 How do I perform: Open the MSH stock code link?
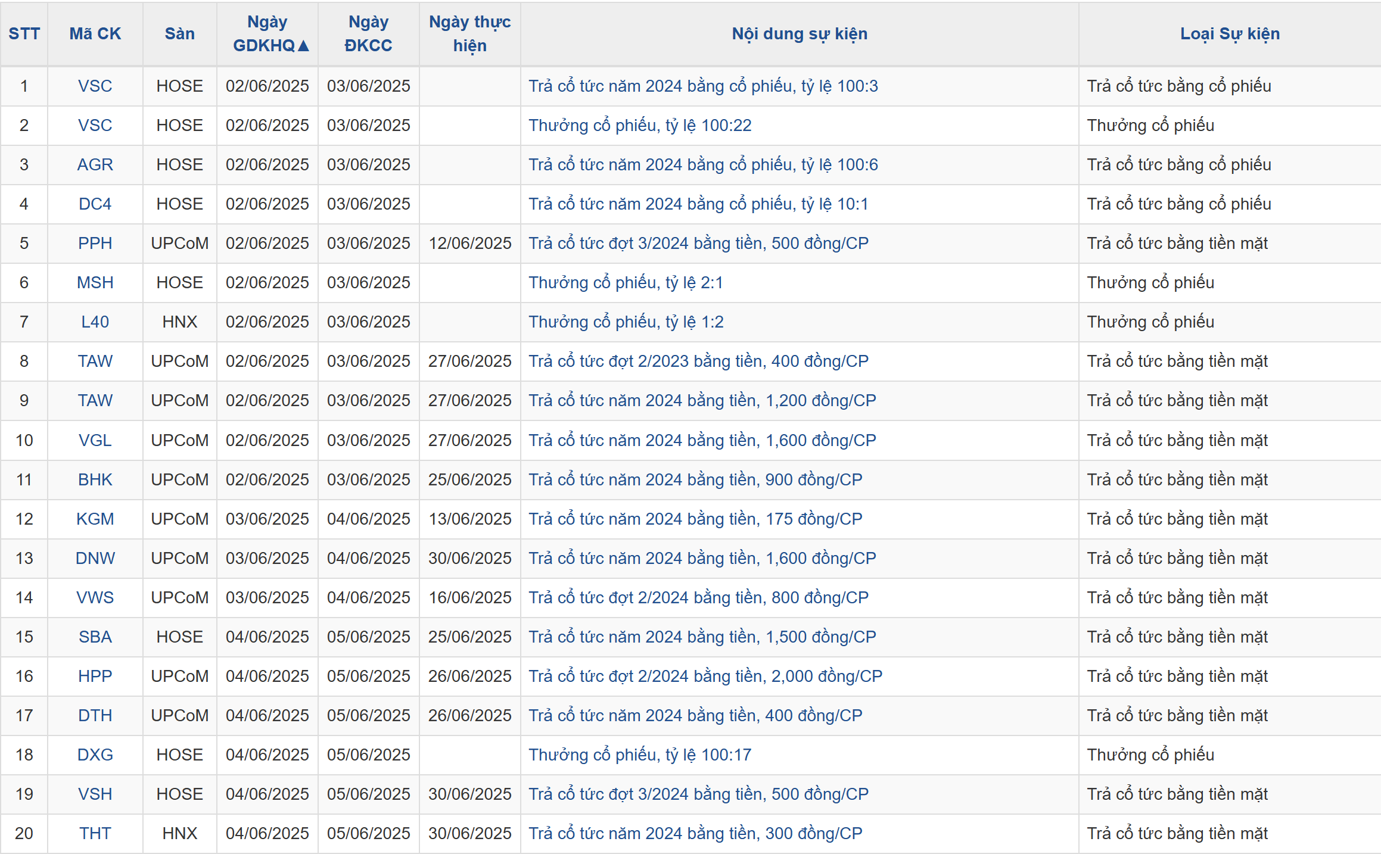click(95, 282)
